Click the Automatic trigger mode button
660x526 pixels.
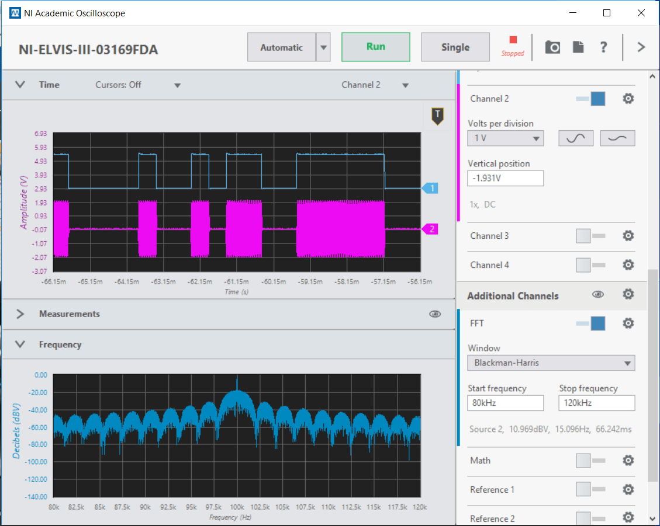282,47
